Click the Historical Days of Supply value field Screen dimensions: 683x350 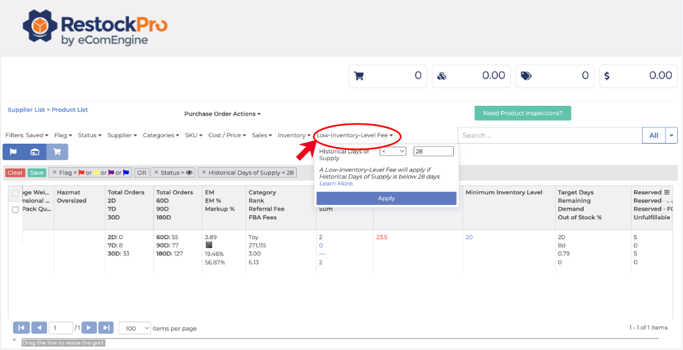pos(433,151)
